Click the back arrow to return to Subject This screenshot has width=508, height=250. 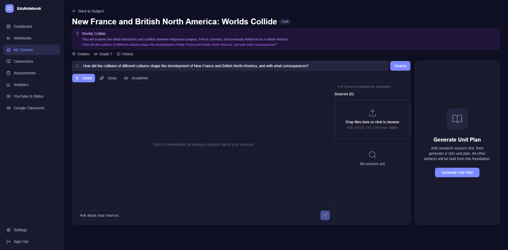click(x=74, y=11)
